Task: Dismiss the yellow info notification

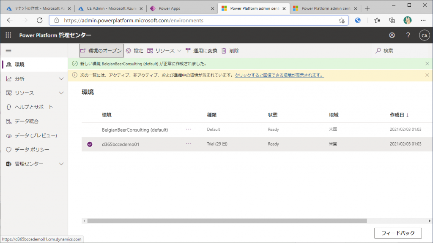Action: point(427,75)
